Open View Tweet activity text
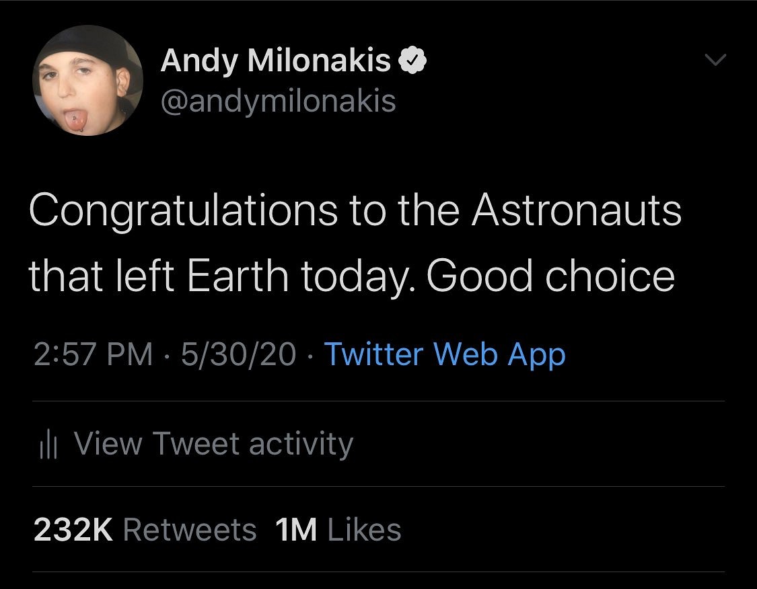This screenshot has width=757, height=589. coord(213,444)
